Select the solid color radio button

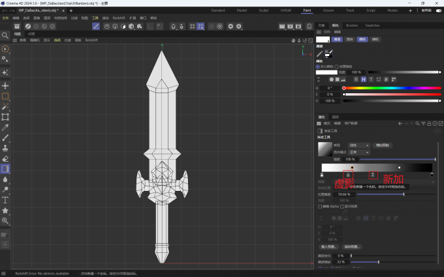(x=318, y=66)
